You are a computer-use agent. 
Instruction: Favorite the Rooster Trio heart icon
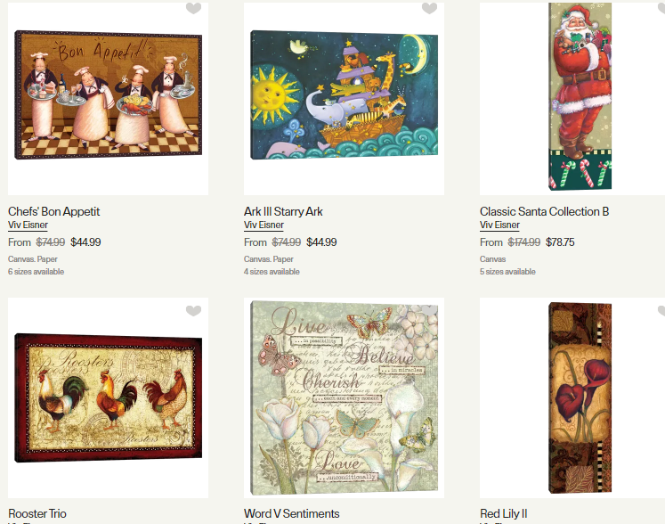(193, 311)
